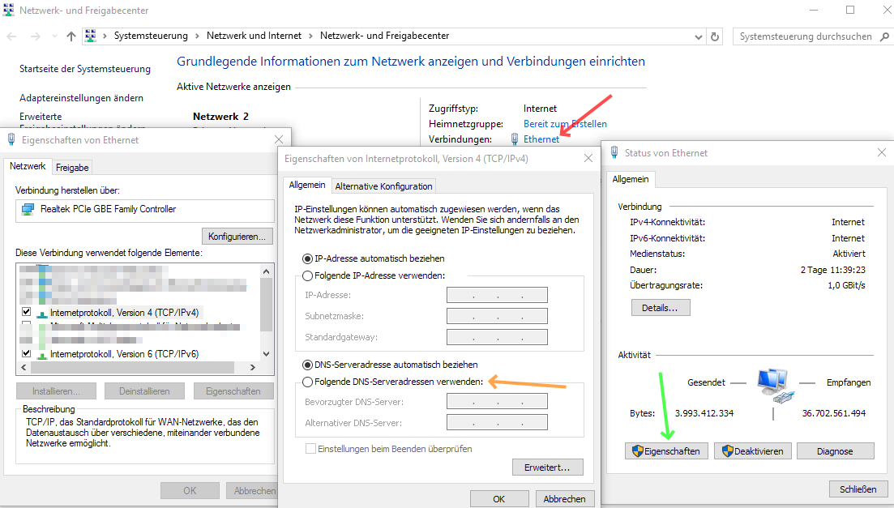Image resolution: width=894 pixels, height=508 pixels.
Task: Click the control panel icon in address bar
Action: [91, 36]
